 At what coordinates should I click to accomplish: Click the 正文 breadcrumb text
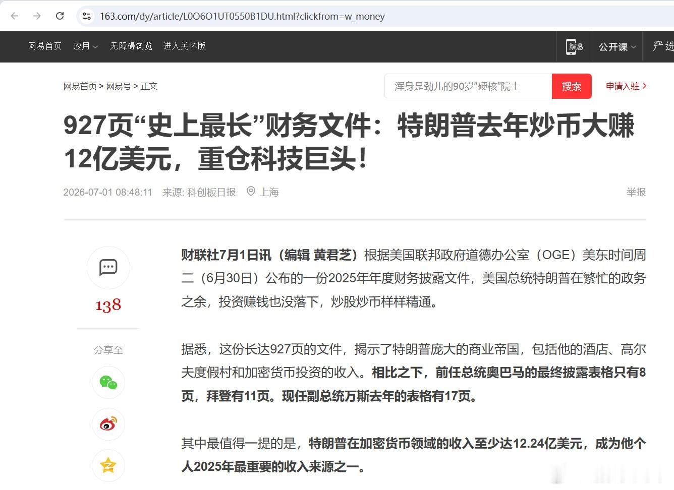point(149,86)
